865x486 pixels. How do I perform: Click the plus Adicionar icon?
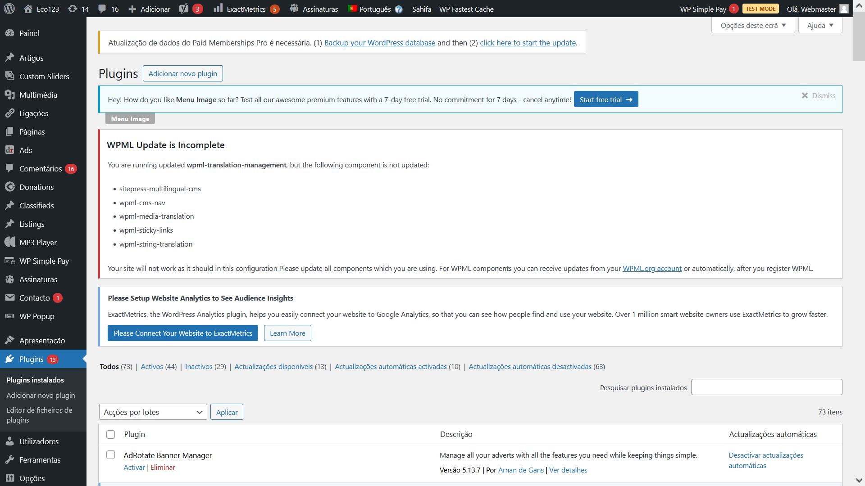click(x=132, y=9)
